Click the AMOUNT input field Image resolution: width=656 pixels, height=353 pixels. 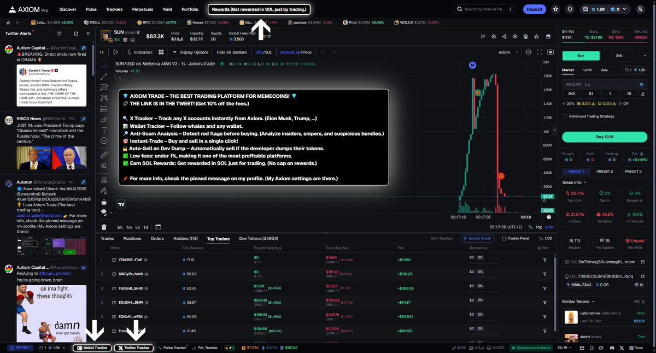605,85
